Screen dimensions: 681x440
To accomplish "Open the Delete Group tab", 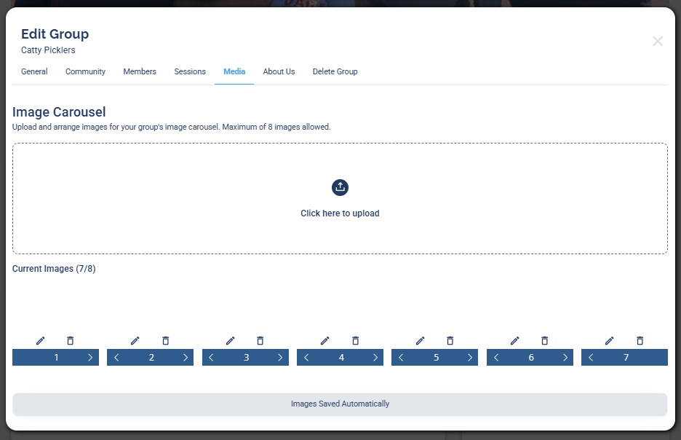I will pyautogui.click(x=335, y=71).
